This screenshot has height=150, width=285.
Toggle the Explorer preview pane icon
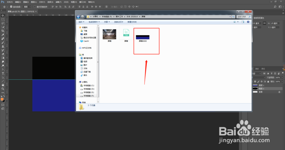point(243,22)
